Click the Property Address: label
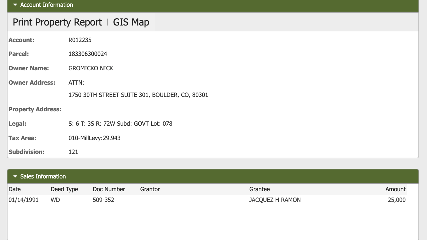Image resolution: width=427 pixels, height=240 pixels. tap(35, 109)
